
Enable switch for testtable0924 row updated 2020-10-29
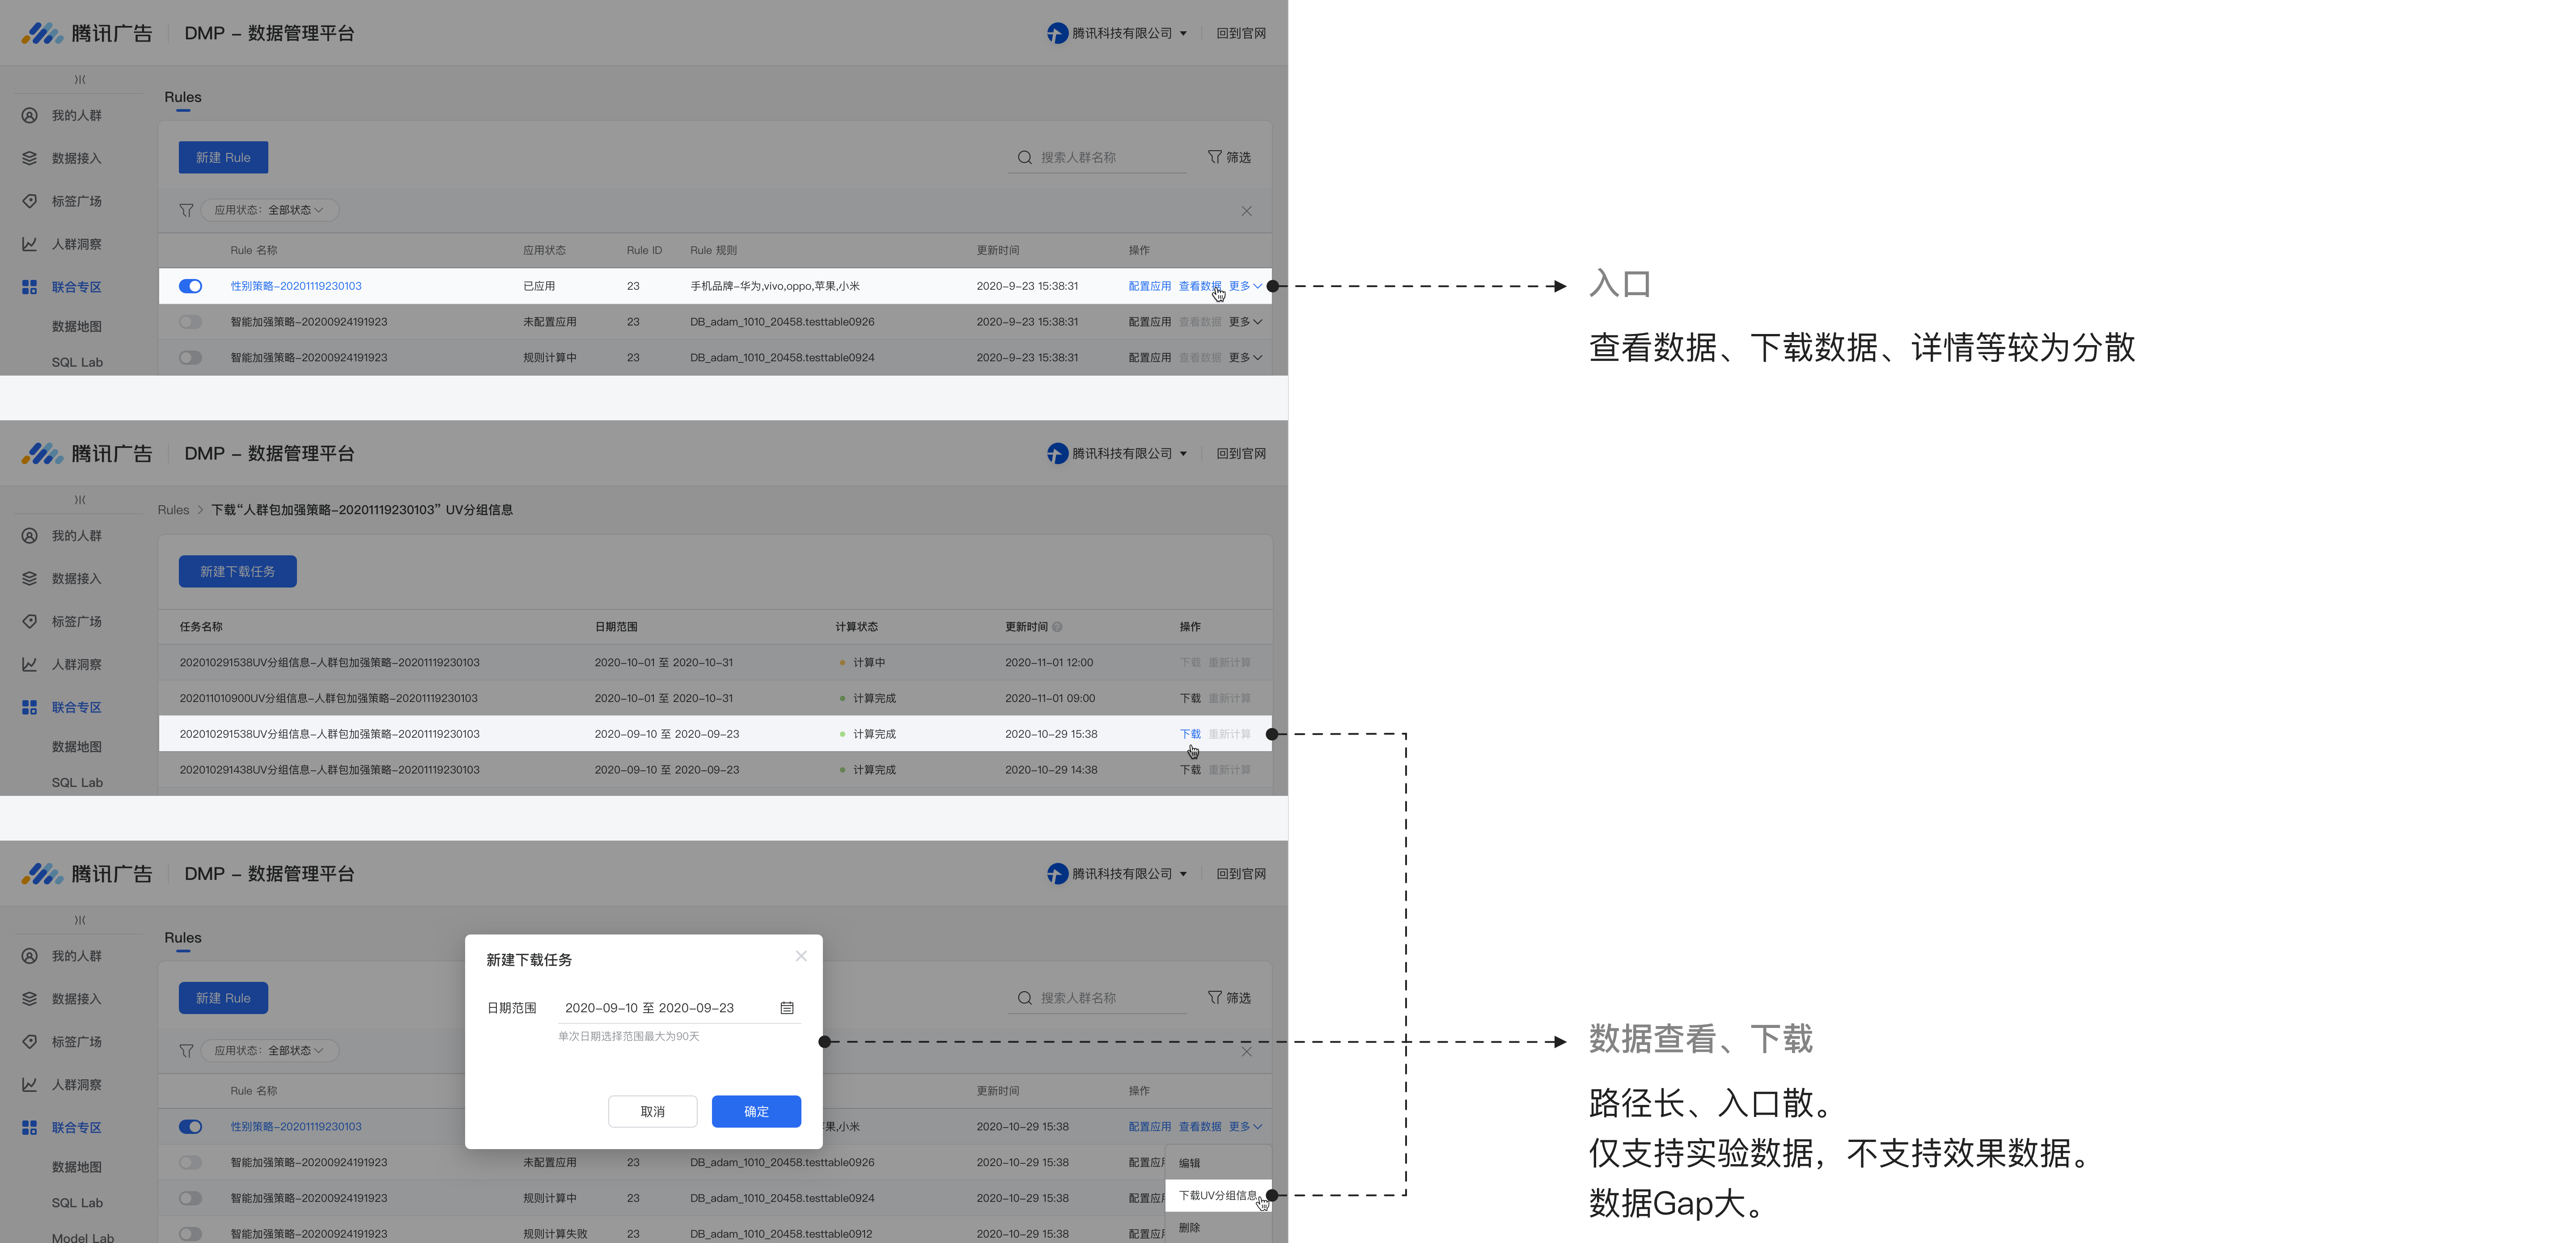point(190,1198)
